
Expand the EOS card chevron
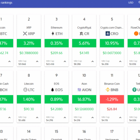[65, 118]
